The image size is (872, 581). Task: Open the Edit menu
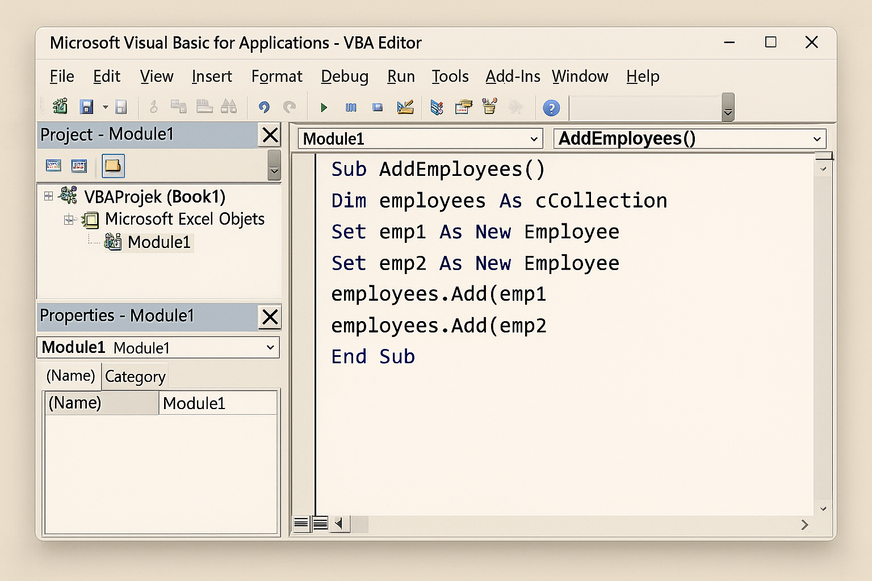click(107, 76)
